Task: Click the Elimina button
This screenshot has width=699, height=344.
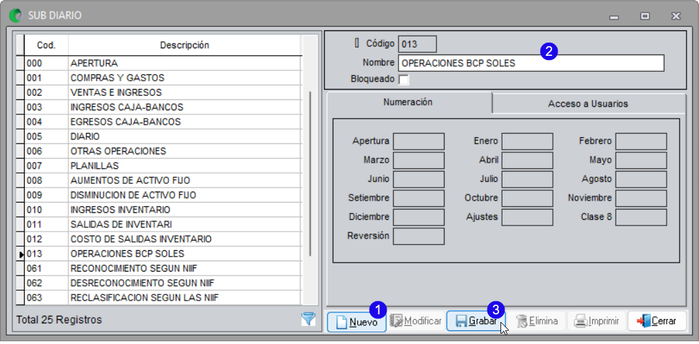Action: (537, 321)
